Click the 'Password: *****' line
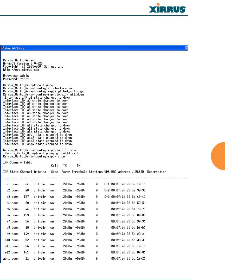This screenshot has width=225, height=280. (x=16, y=79)
